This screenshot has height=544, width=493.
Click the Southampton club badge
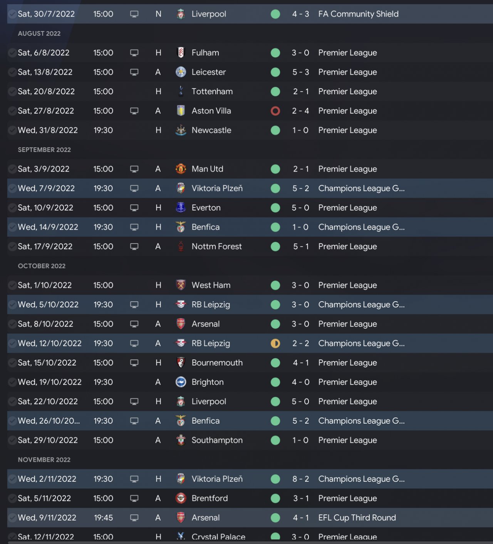point(181,440)
